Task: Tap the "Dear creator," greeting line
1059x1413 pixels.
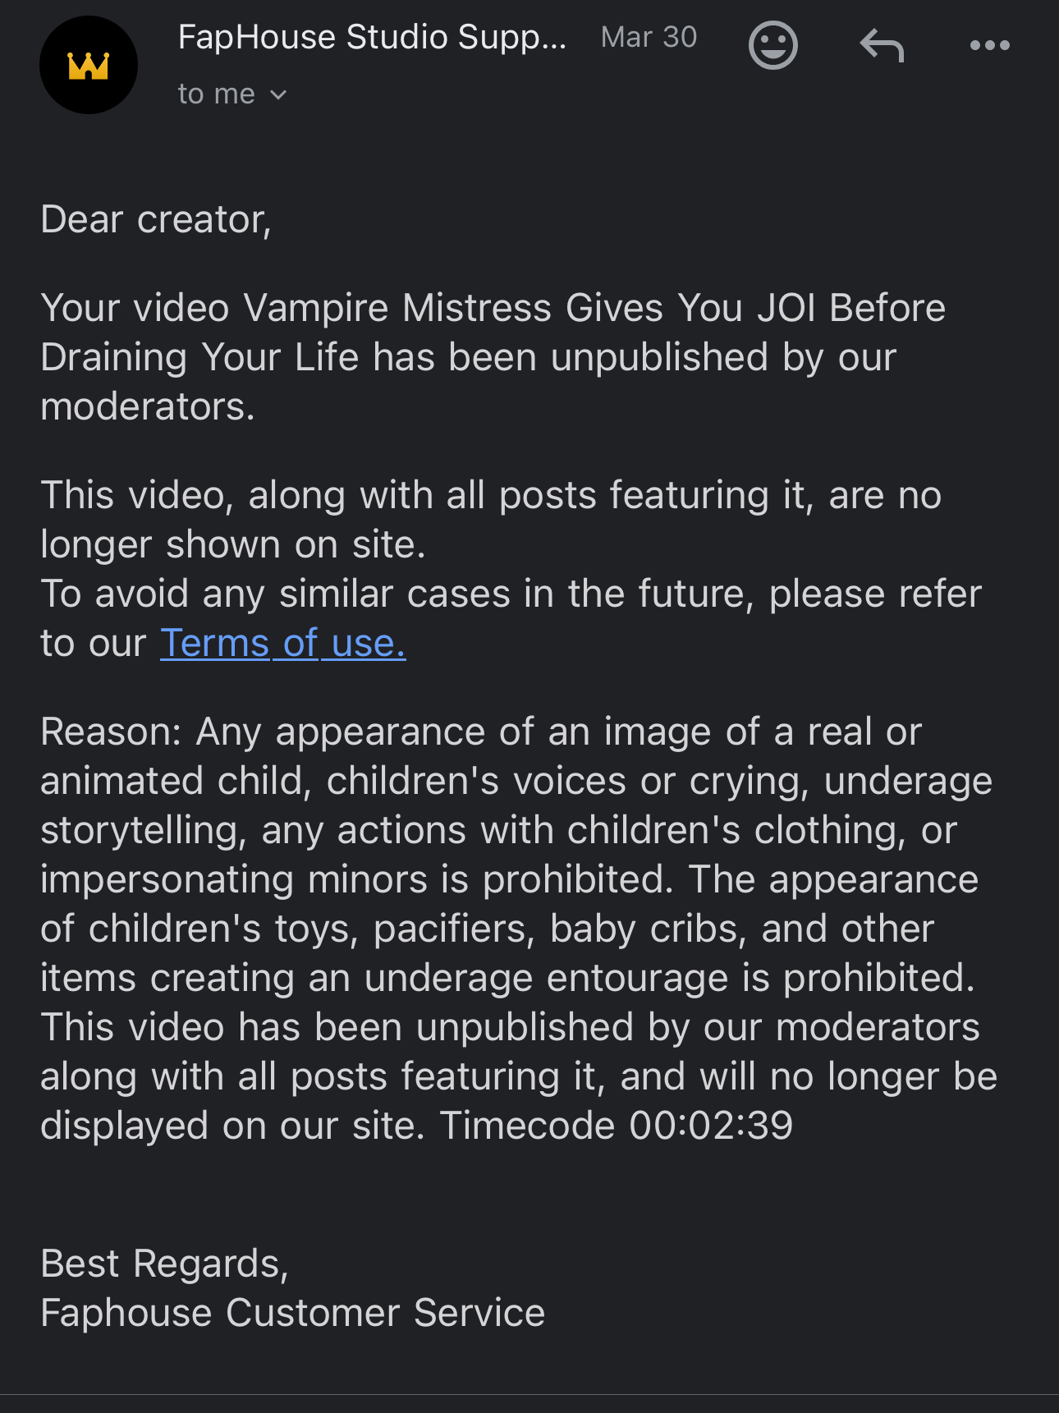Action: [156, 220]
